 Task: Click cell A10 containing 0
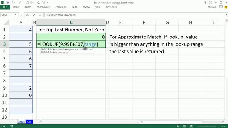click(x=21, y=95)
